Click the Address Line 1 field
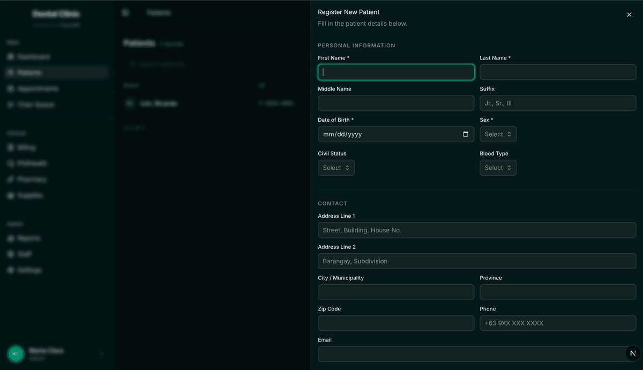The image size is (643, 370). 477,230
